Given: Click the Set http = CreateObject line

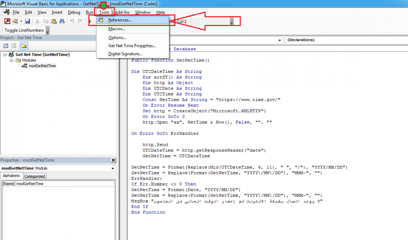Looking at the screenshot, I should (204, 111).
